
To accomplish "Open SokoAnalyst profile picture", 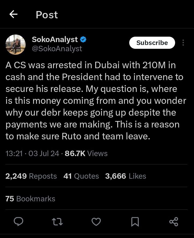I will click(15, 44).
